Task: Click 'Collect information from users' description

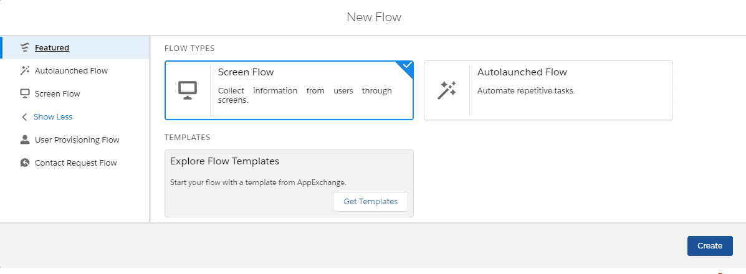Action: point(305,95)
